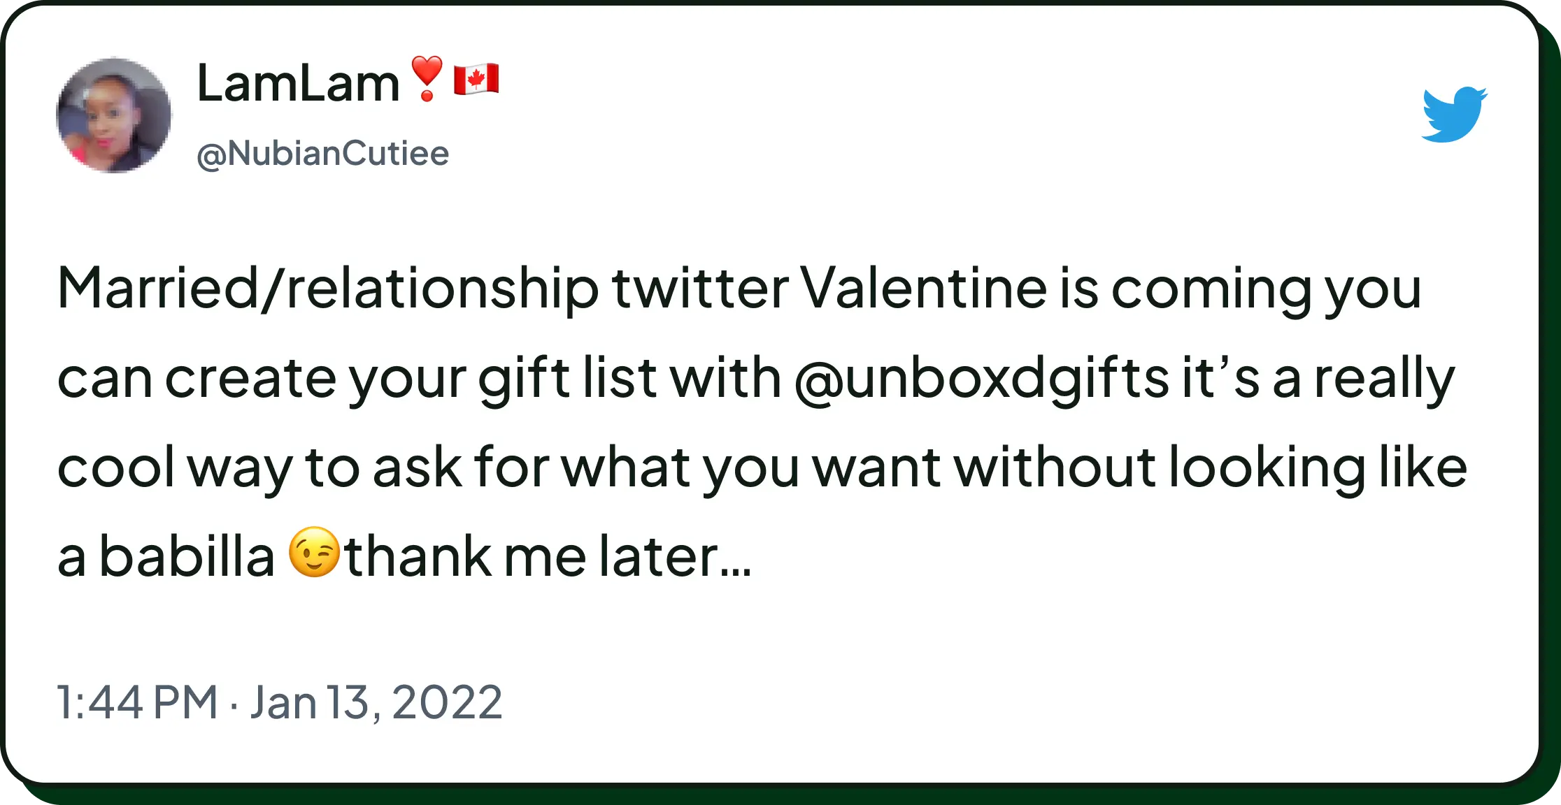Click the 1:44 PM timestamp
Screen dimensions: 1561x805
pos(137,702)
